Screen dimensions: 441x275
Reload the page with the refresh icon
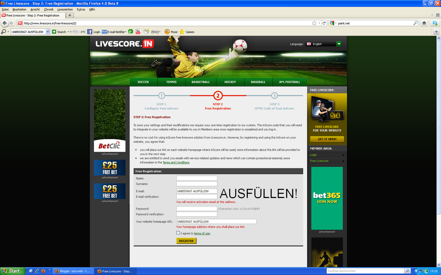(x=324, y=23)
